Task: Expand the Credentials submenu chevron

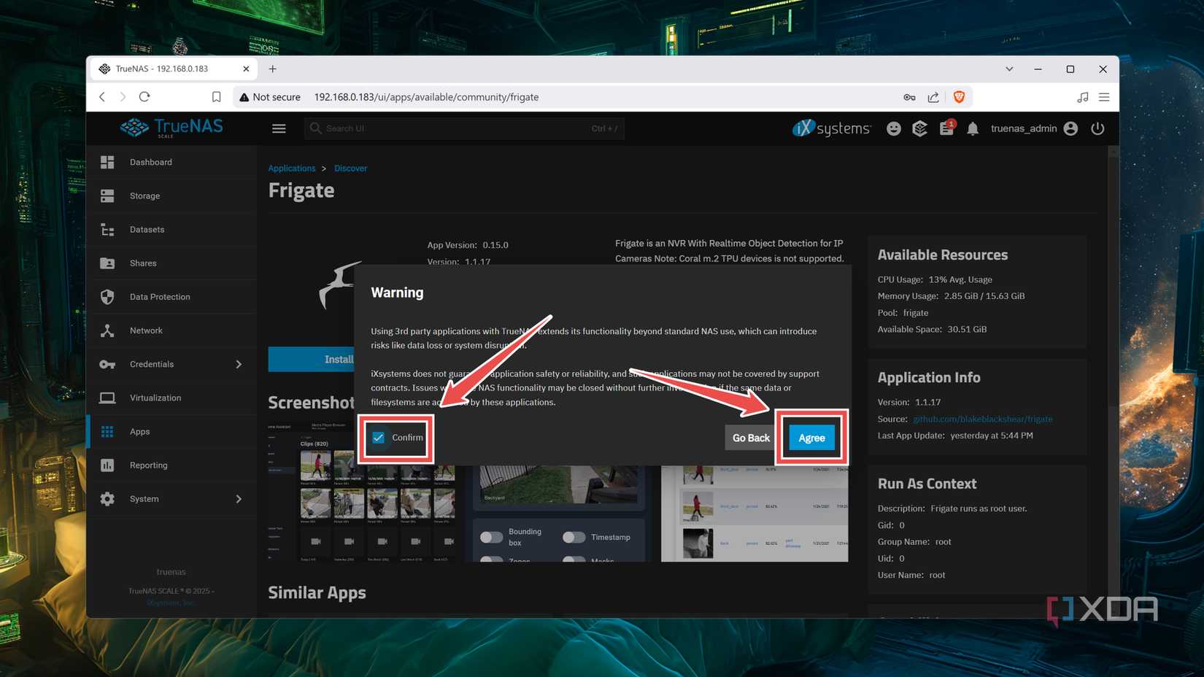Action: (239, 364)
